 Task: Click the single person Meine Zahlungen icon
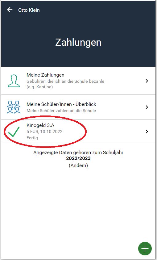tap(14, 81)
